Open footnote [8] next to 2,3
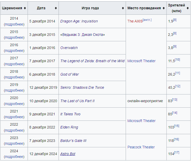Image resolution: width=193 pixels, height=161 pixels. point(175,33)
